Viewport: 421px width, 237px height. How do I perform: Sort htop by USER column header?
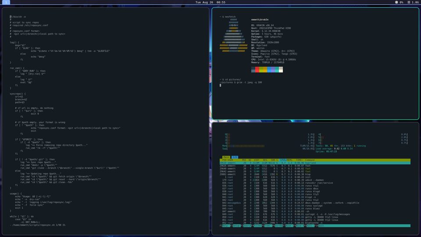coord(230,160)
